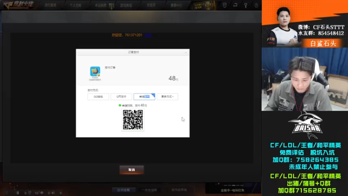Viewport: 348px width, 196px height.
Task: Click the shield security icon in top bar
Action: pyautogui.click(x=224, y=5)
